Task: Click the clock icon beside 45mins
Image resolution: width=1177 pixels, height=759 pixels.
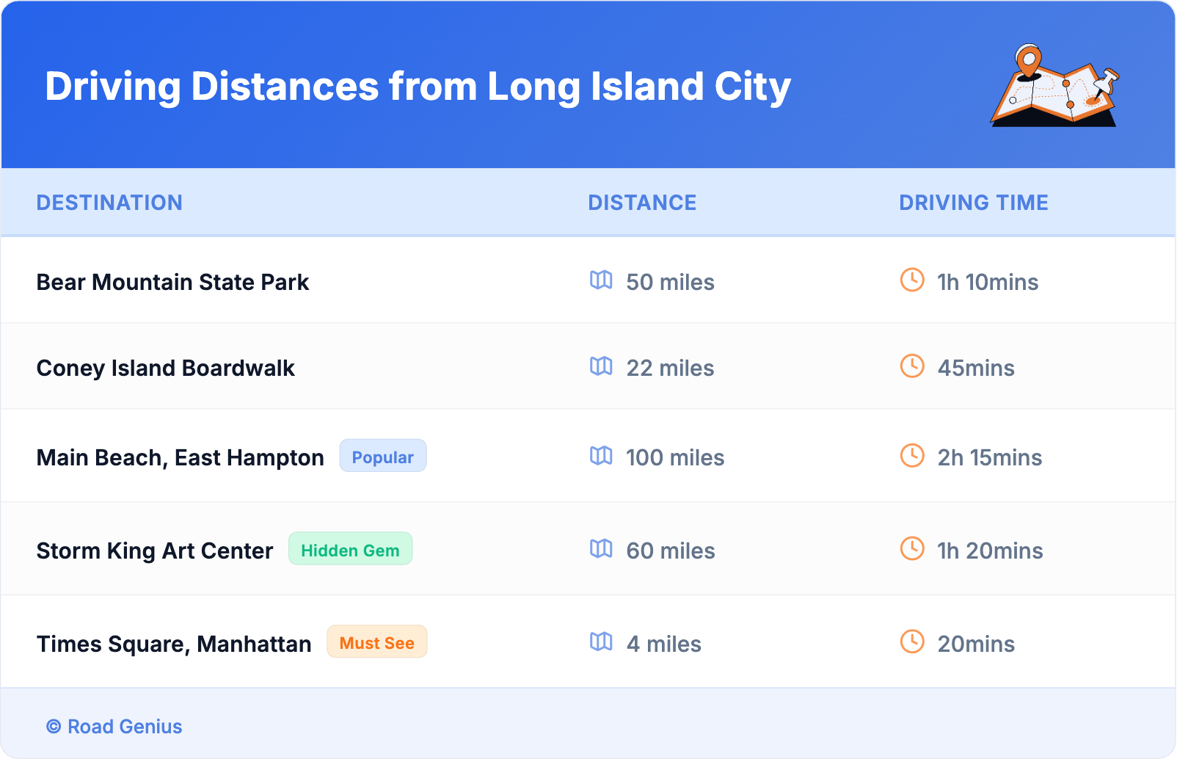Action: (x=912, y=366)
